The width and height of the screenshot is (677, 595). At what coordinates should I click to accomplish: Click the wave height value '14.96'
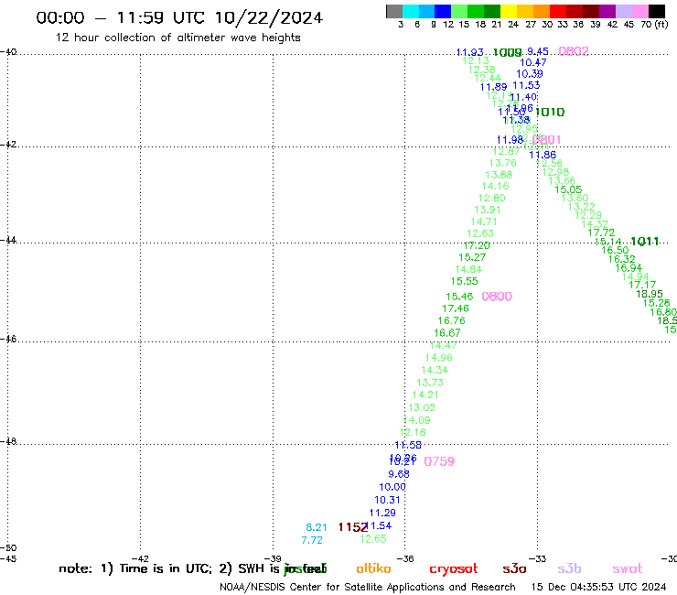(438, 358)
